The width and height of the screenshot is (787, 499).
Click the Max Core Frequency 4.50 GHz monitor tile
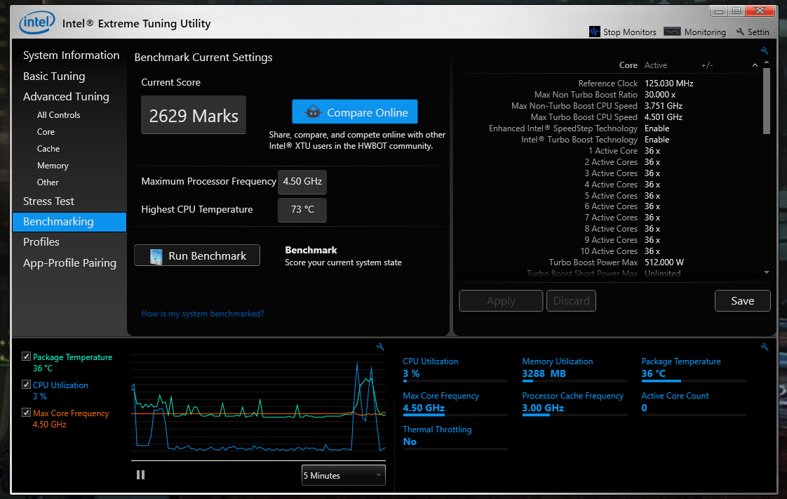click(455, 403)
